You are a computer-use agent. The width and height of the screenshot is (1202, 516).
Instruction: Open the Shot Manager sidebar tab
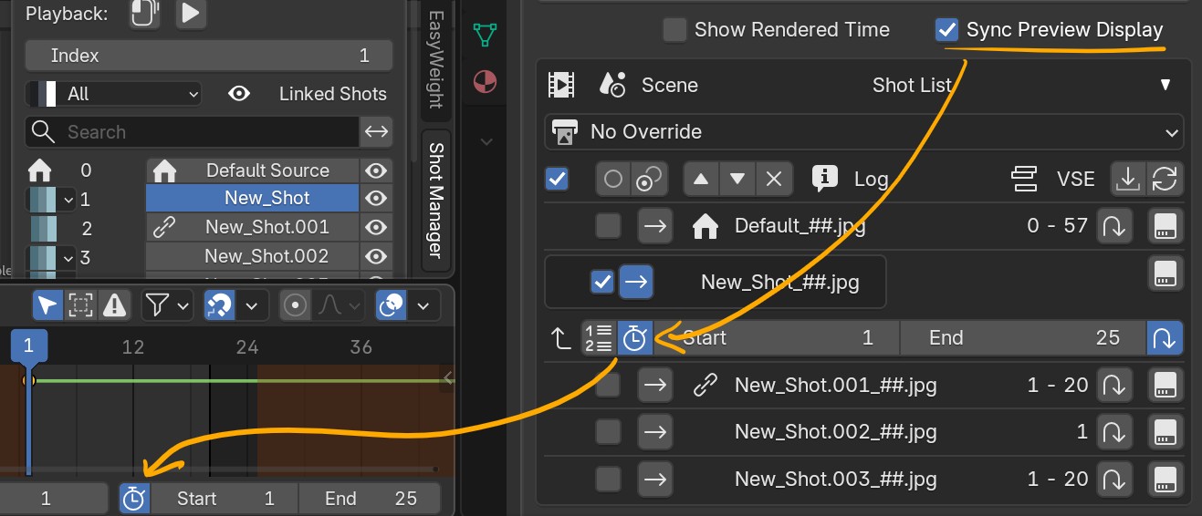436,201
